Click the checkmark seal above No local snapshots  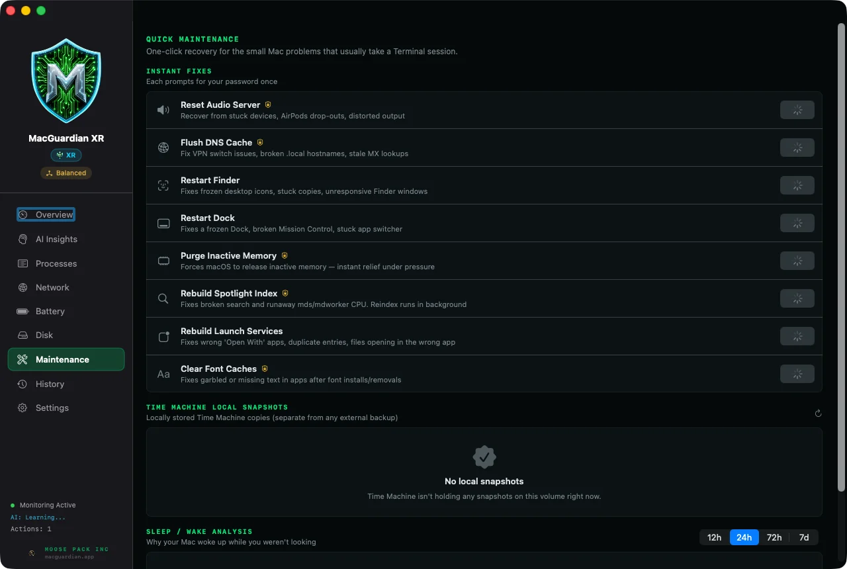tap(484, 457)
